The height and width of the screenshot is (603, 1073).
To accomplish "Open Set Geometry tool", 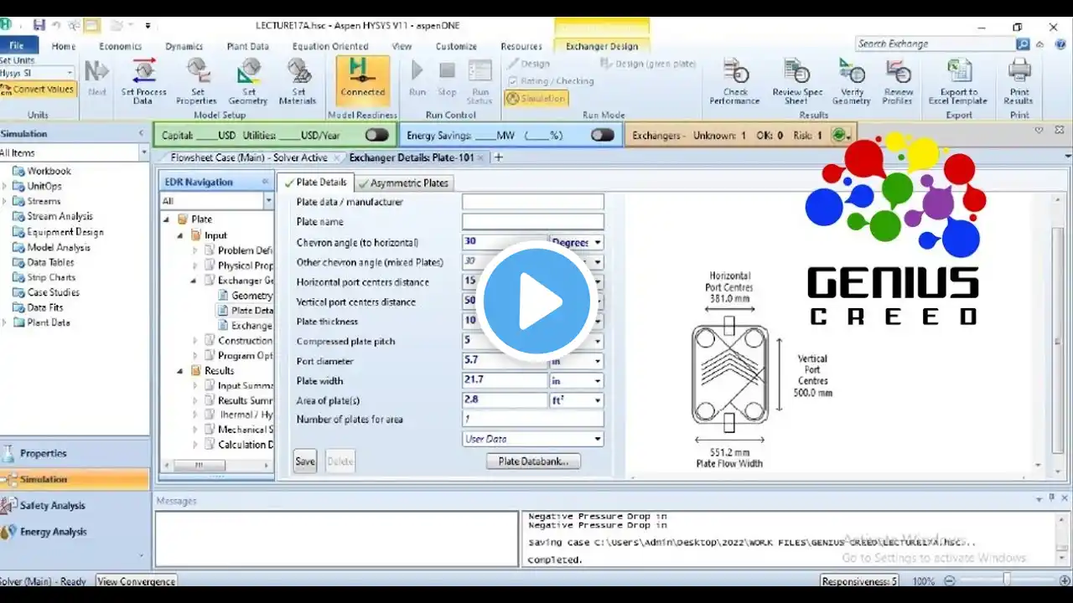I will click(248, 80).
